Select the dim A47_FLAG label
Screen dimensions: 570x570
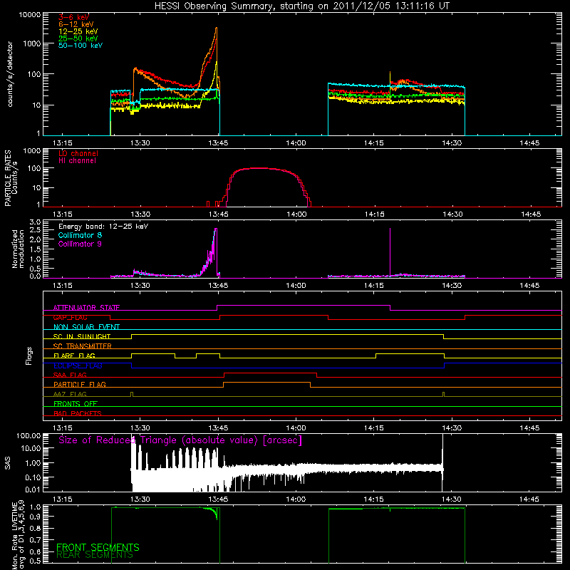(70, 394)
